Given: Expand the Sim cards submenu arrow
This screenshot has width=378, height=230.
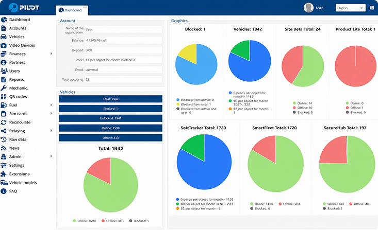Looking at the screenshot, I should click(x=51, y=114).
